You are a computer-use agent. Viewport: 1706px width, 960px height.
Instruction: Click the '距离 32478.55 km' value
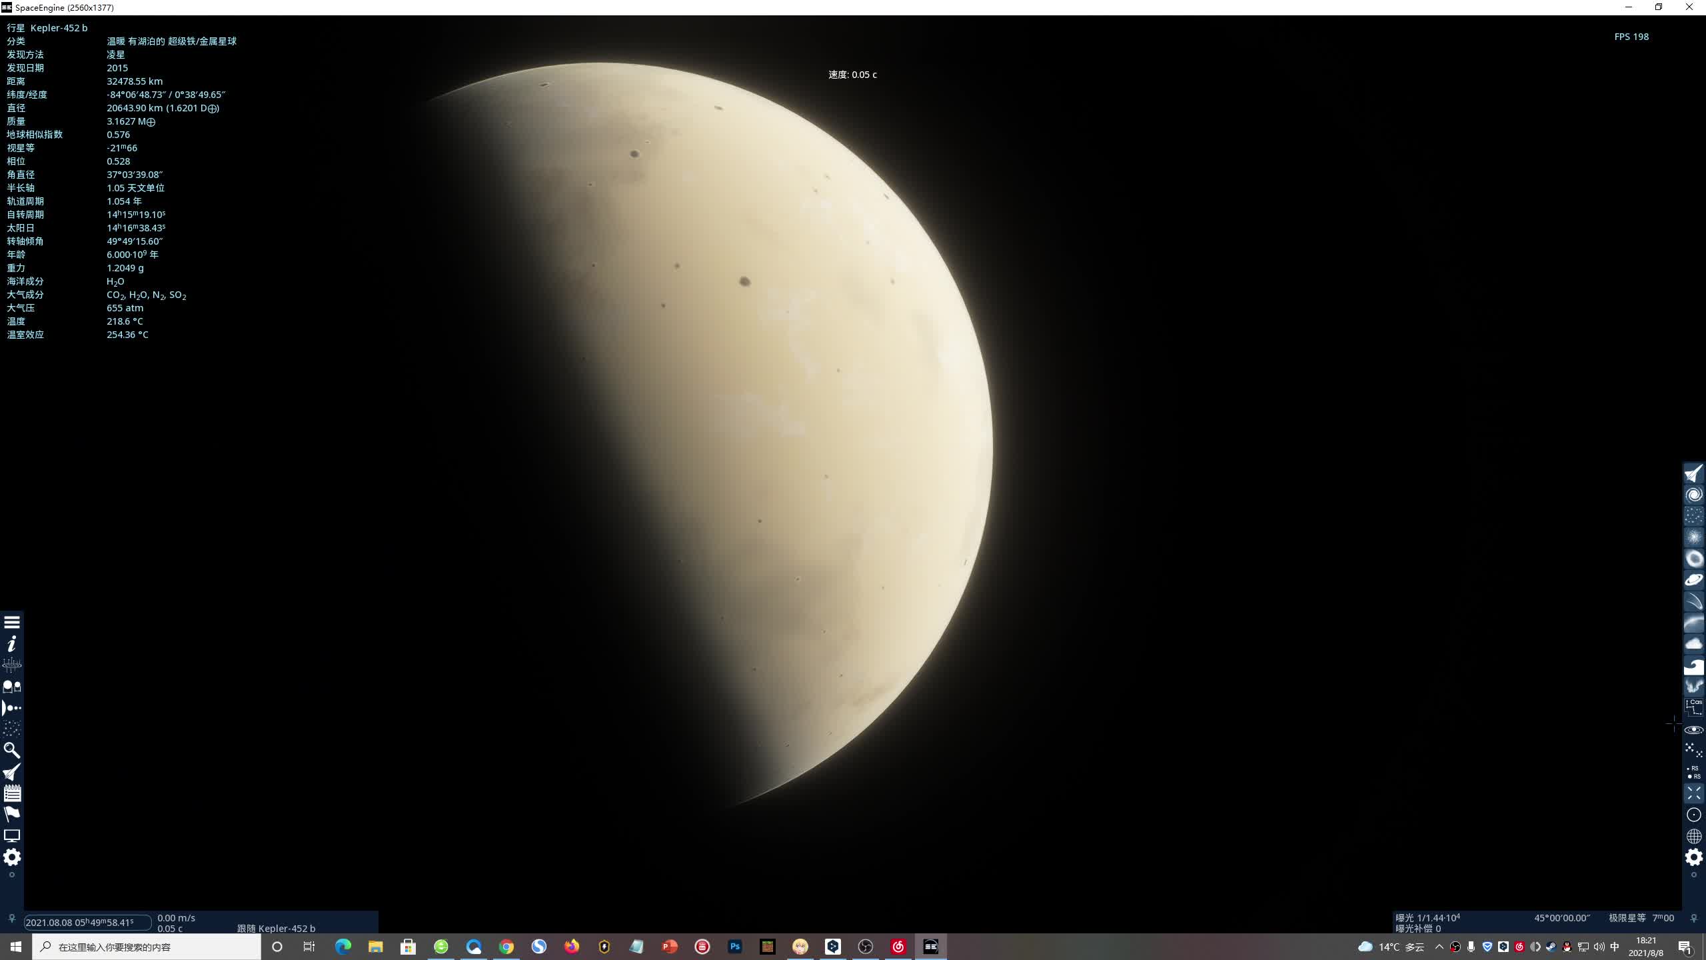pyautogui.click(x=135, y=81)
